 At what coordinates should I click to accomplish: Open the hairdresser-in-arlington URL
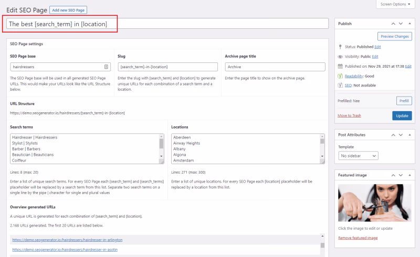(x=67, y=240)
